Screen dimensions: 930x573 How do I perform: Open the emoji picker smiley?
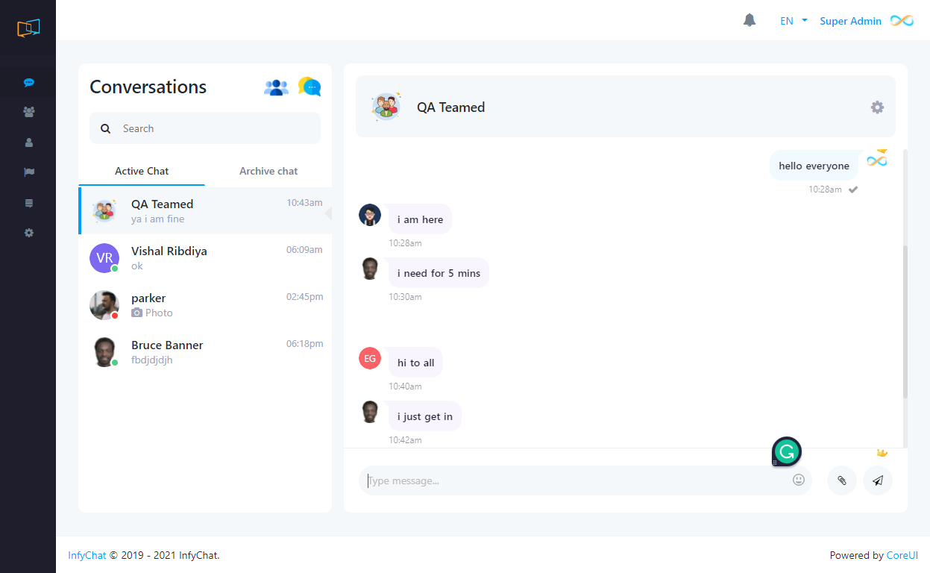(799, 480)
